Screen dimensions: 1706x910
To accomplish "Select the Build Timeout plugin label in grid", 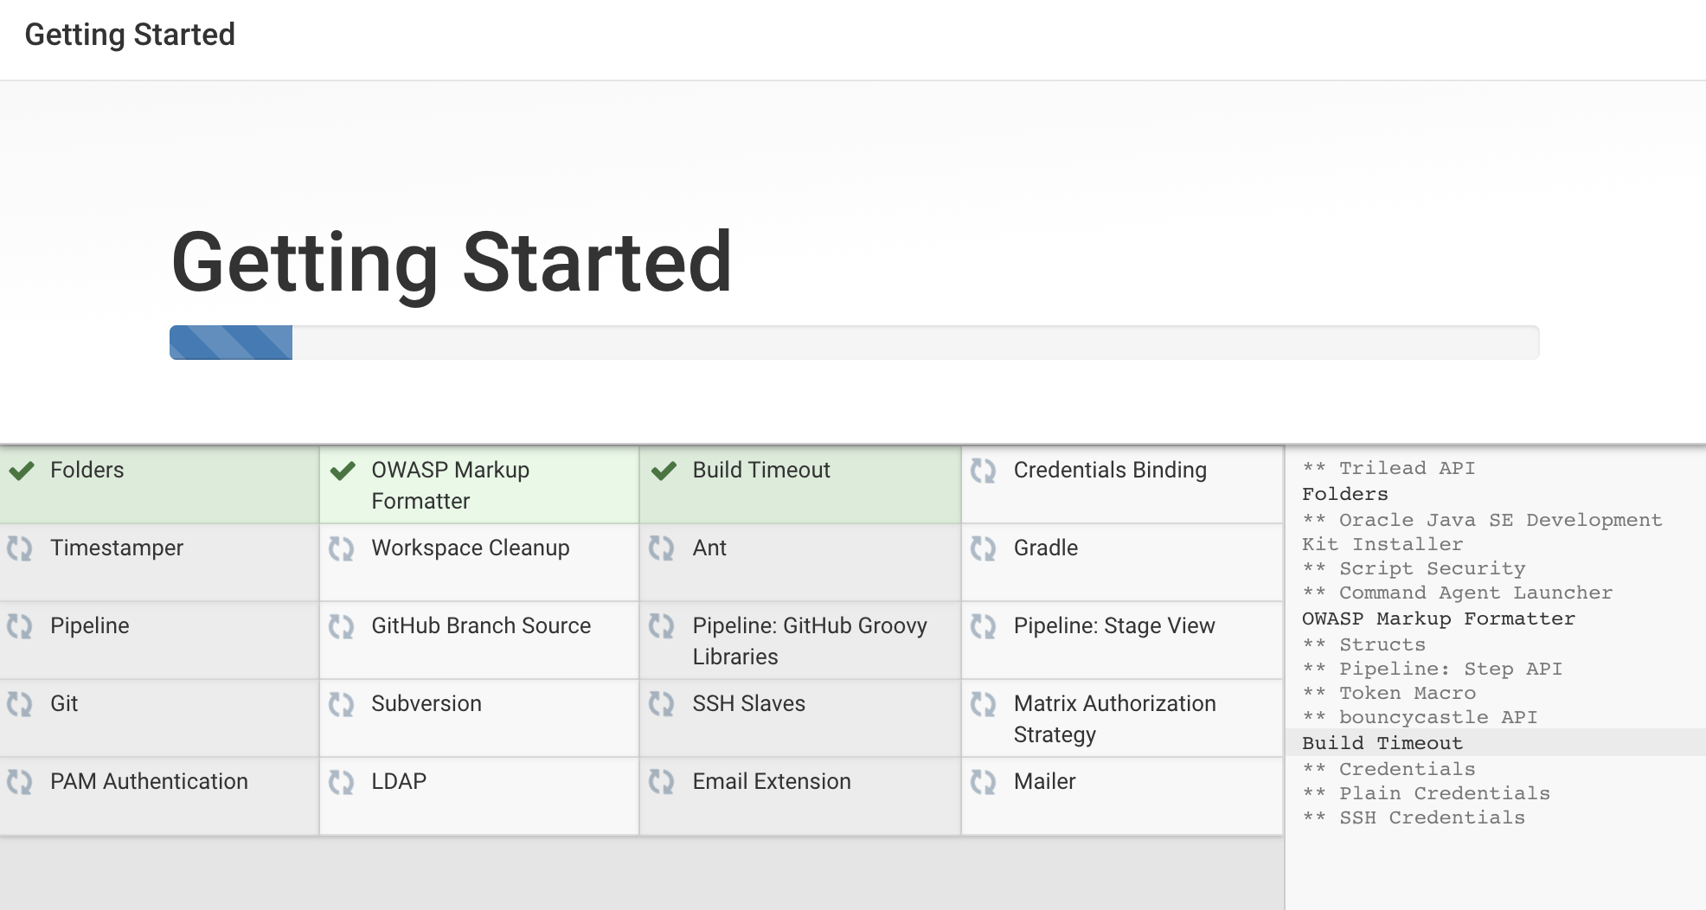I will (x=761, y=470).
